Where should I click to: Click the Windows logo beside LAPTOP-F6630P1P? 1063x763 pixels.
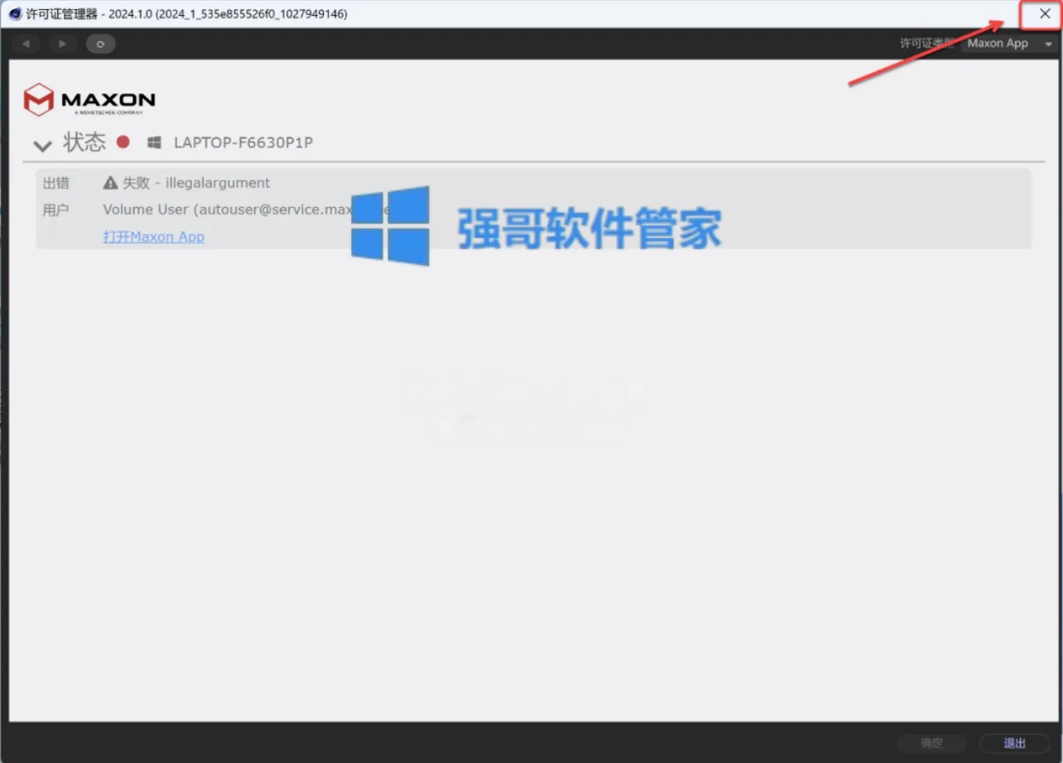(x=154, y=143)
